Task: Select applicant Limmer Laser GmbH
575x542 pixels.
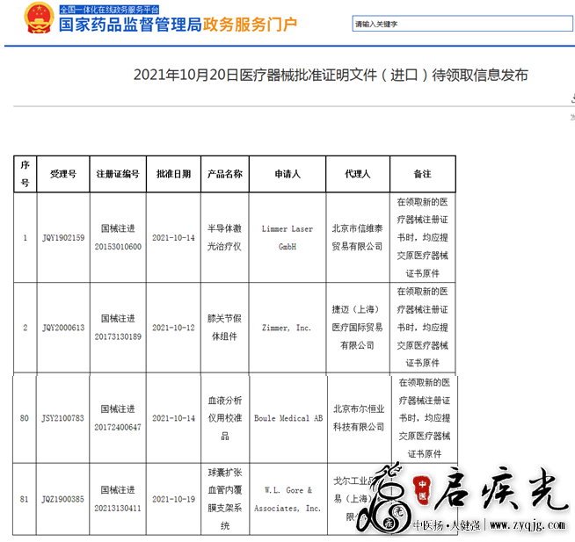Action: tap(287, 238)
